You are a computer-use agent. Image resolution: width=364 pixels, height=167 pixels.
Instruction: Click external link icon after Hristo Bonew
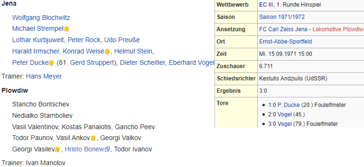tap(107, 149)
